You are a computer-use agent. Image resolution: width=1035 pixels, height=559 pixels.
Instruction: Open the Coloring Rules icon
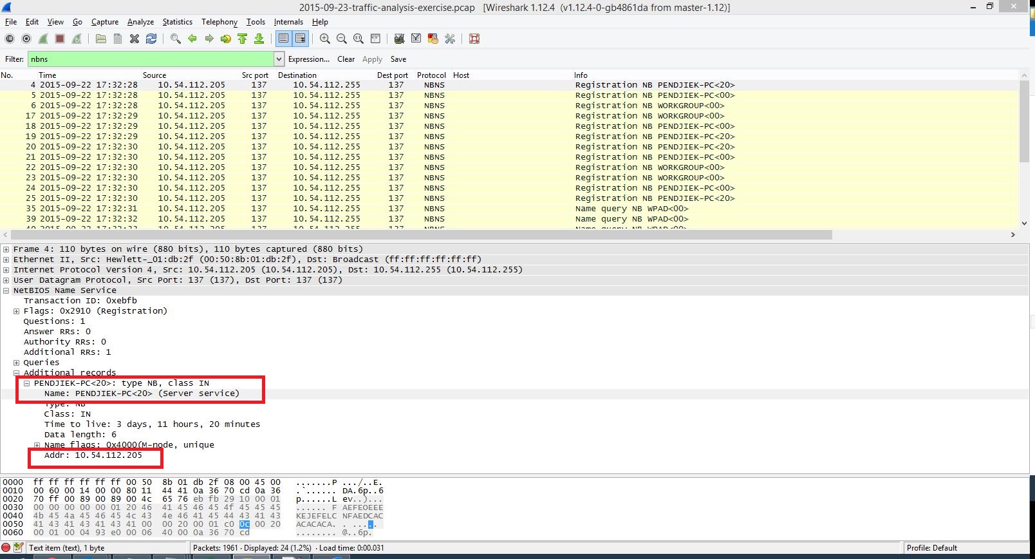click(x=433, y=39)
